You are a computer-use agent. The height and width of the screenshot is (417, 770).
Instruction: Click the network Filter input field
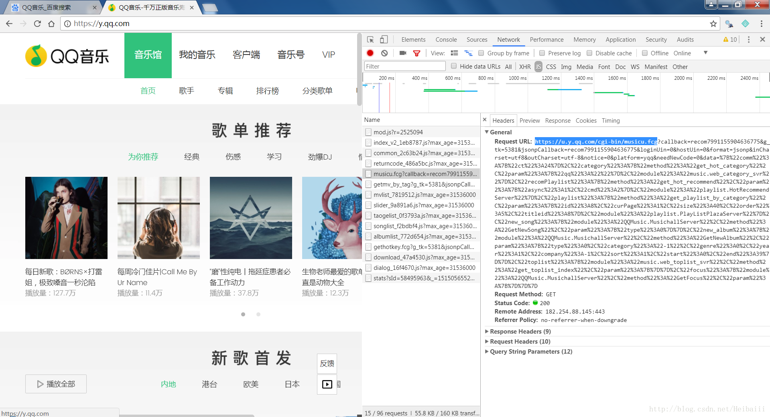[x=404, y=66]
